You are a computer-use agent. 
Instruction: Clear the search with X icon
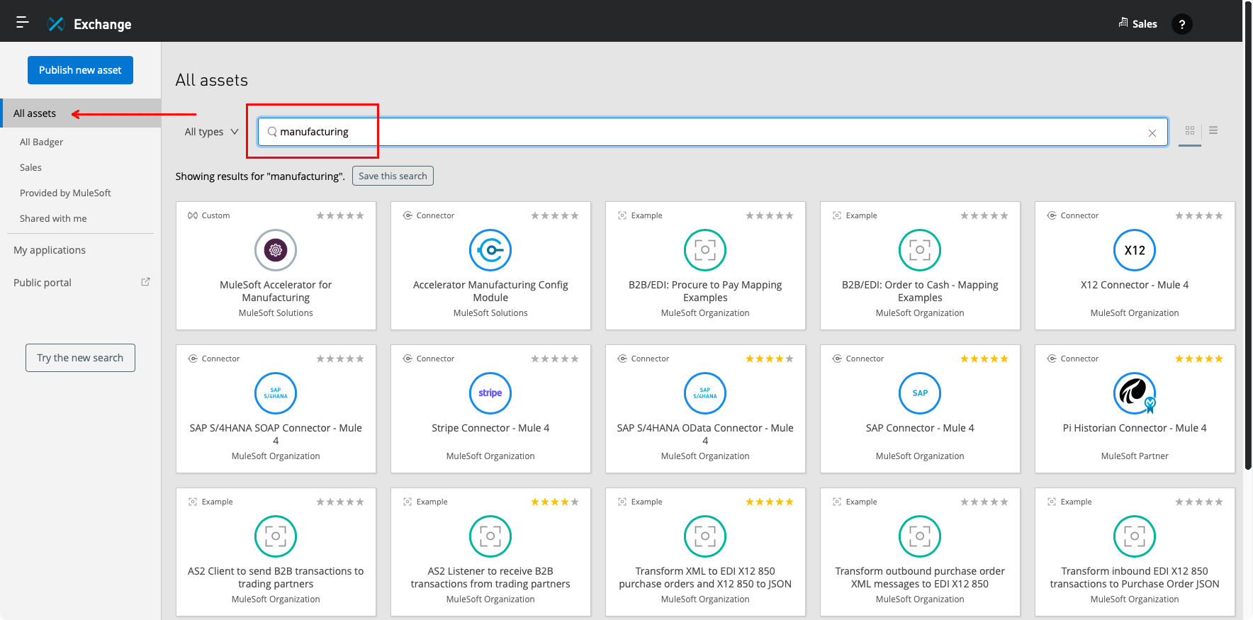coord(1152,133)
